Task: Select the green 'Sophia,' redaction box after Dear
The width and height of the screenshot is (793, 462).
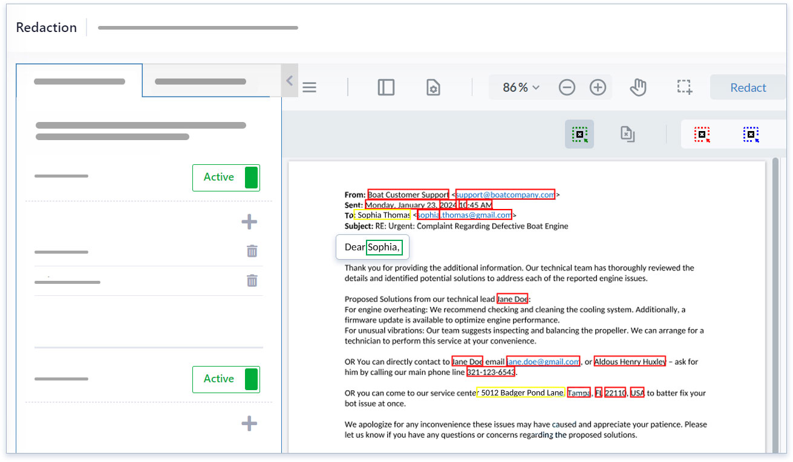Action: (384, 247)
